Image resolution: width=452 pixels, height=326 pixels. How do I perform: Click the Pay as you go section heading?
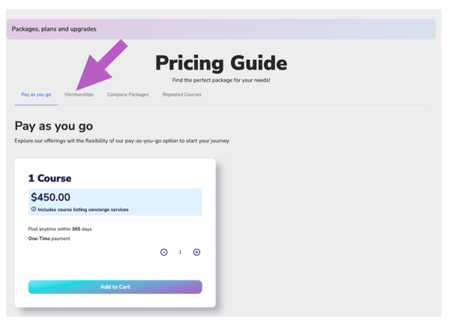(54, 126)
